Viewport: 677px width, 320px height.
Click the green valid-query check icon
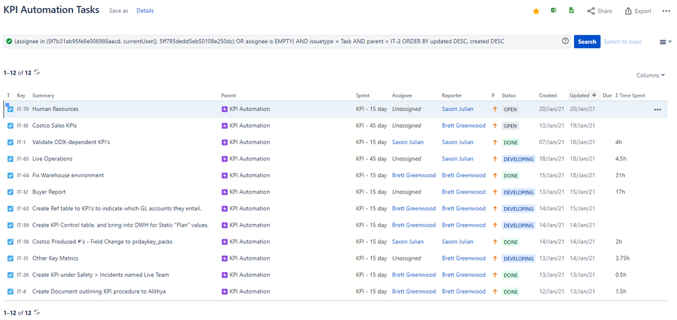tap(9, 41)
